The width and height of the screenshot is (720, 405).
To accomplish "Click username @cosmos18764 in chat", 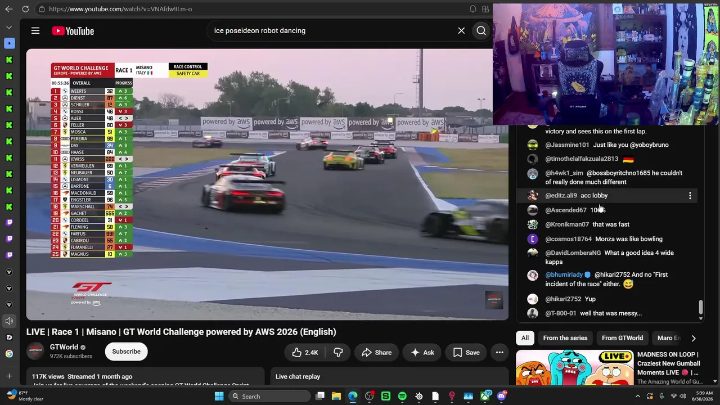I will tap(568, 239).
